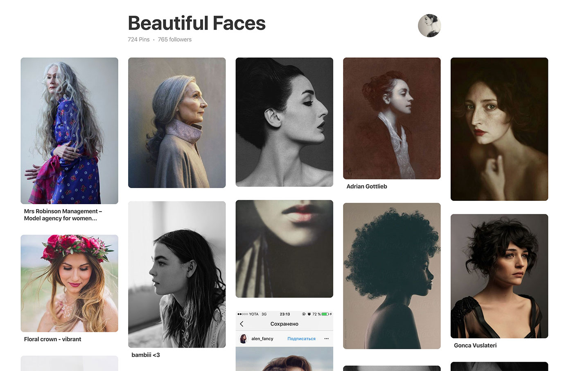The height and width of the screenshot is (371, 573).
Task: Open the floral crown woman pin
Action: (69, 283)
